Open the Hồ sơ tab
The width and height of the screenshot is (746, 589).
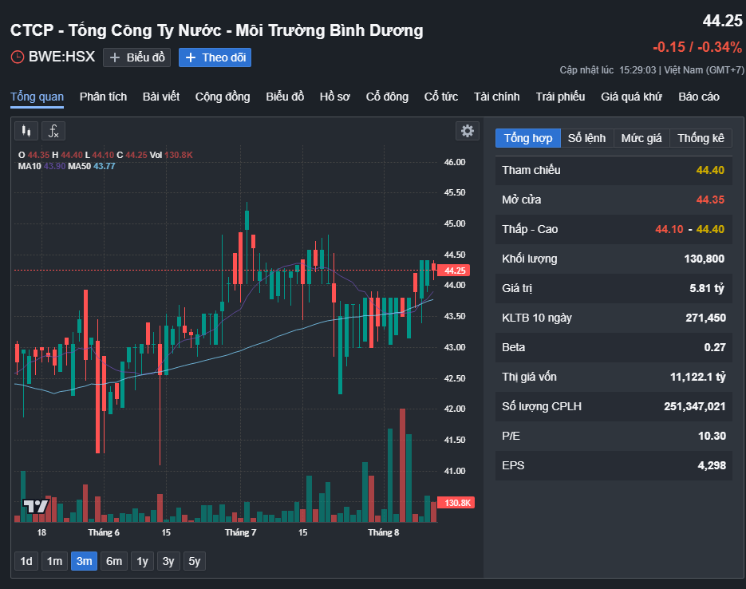(334, 97)
